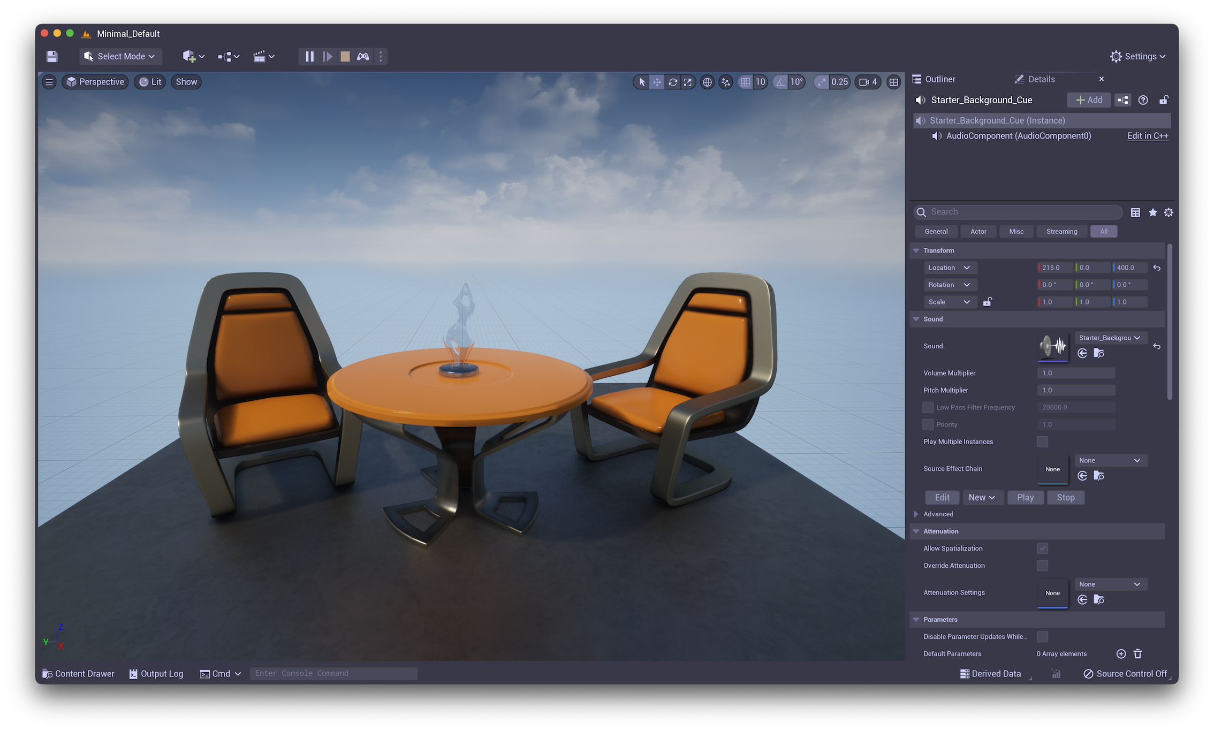This screenshot has width=1214, height=731.
Task: Open the Select Mode dropdown
Action: 120,56
